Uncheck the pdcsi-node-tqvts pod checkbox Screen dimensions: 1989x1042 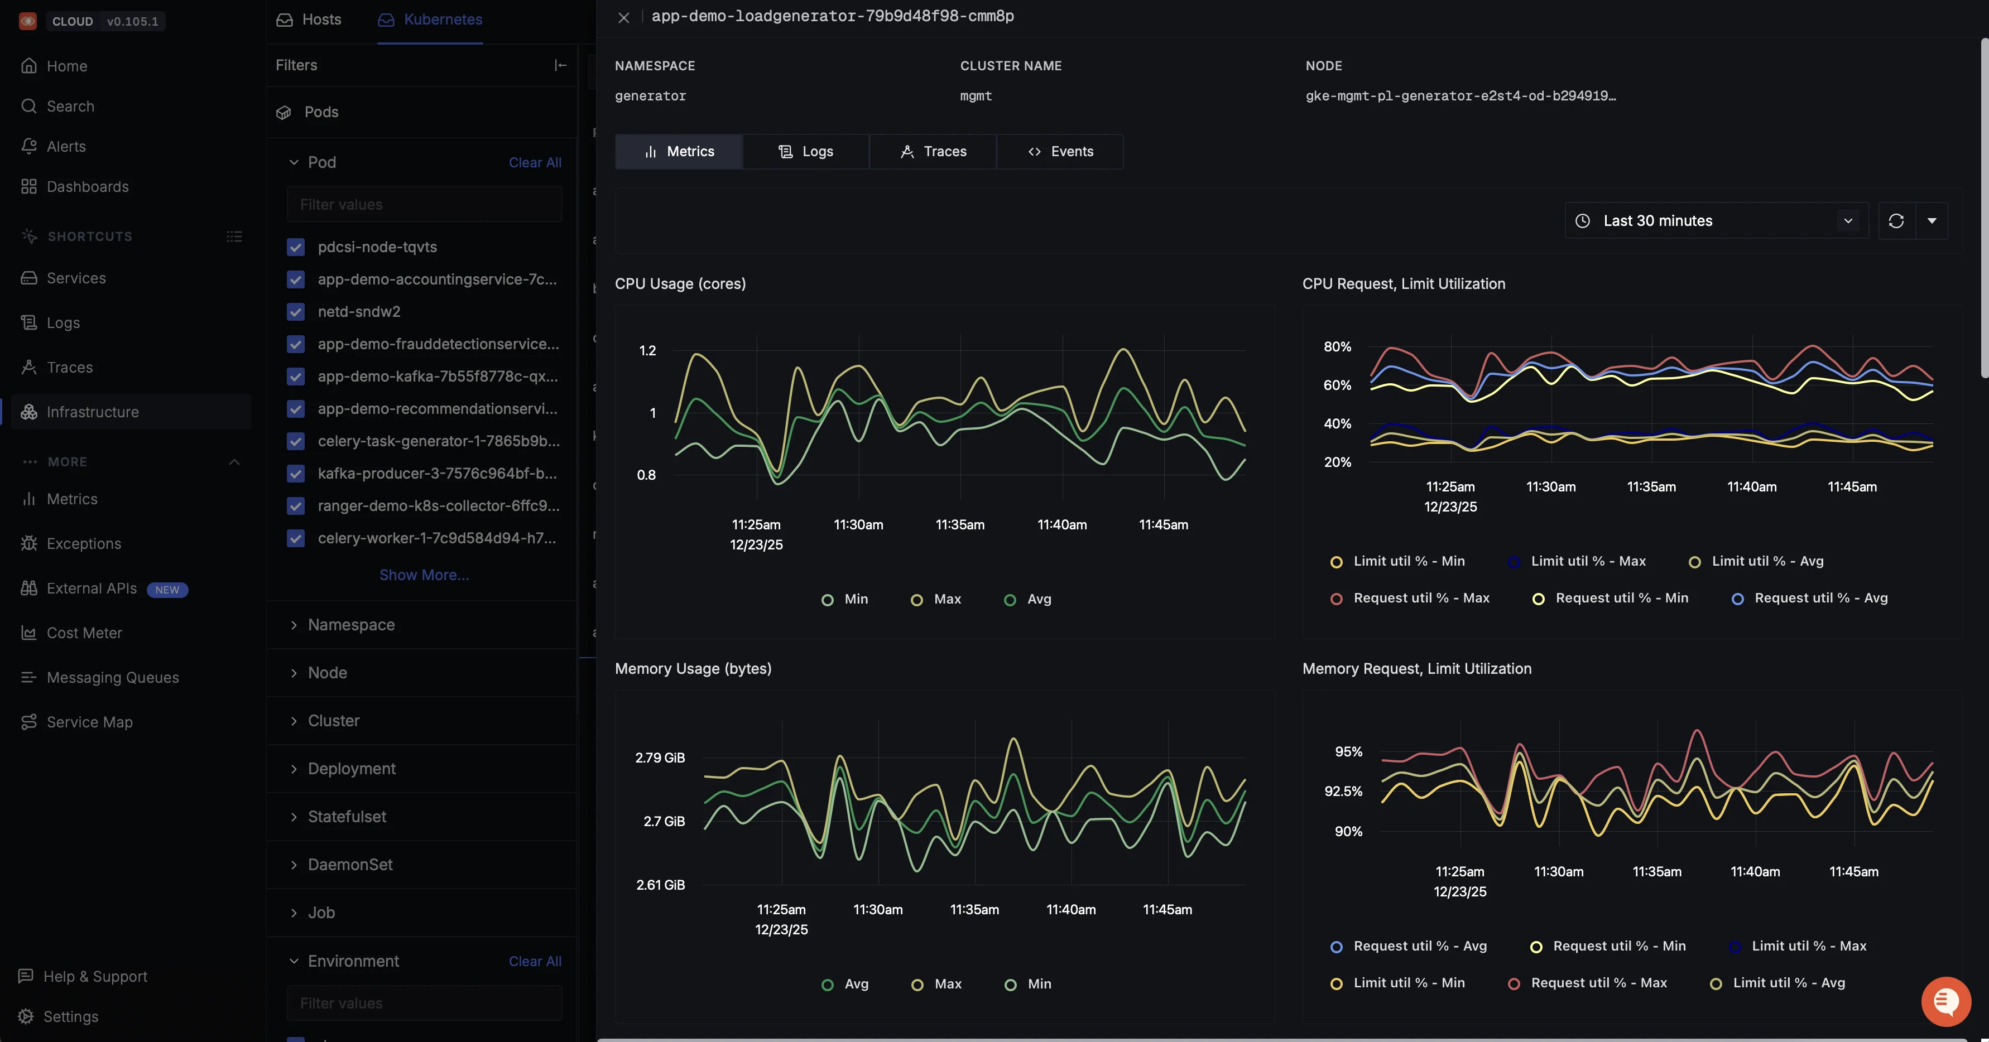tap(296, 247)
